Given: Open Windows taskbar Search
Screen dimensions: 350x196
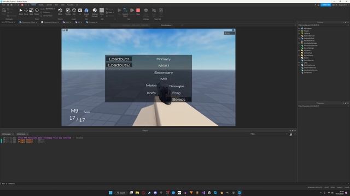Looking at the screenshot, I should click(x=121, y=193).
